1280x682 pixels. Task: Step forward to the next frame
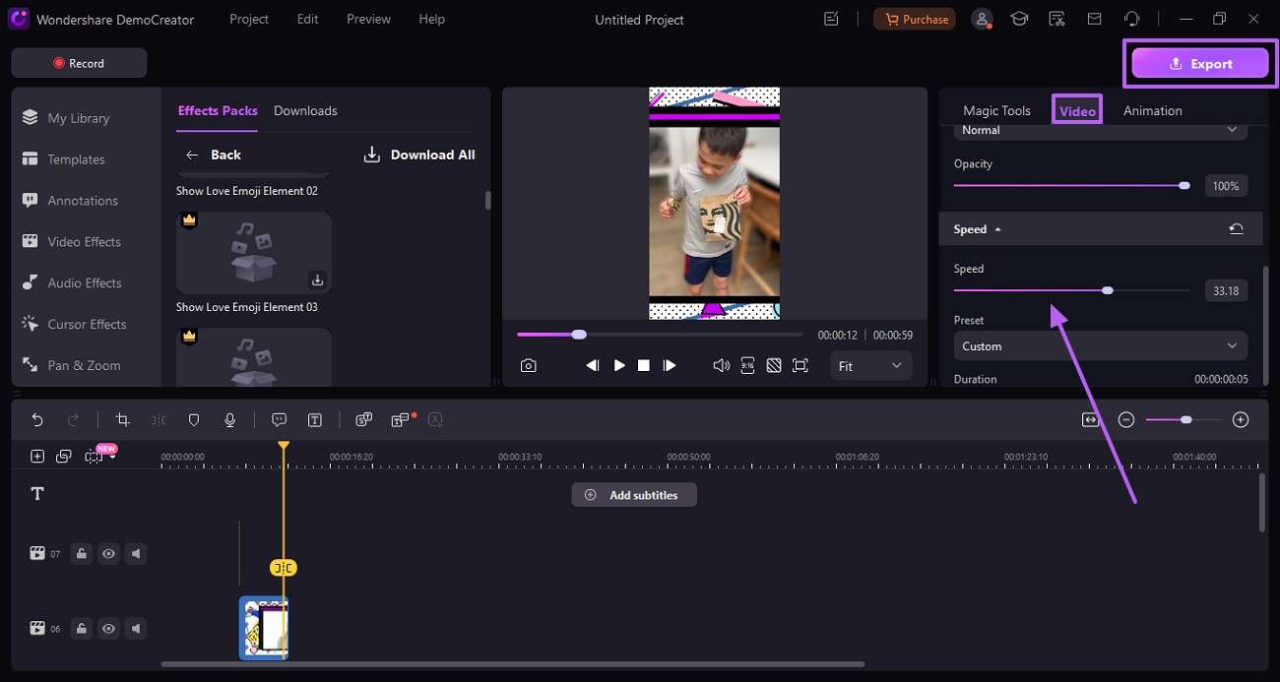[x=670, y=365]
